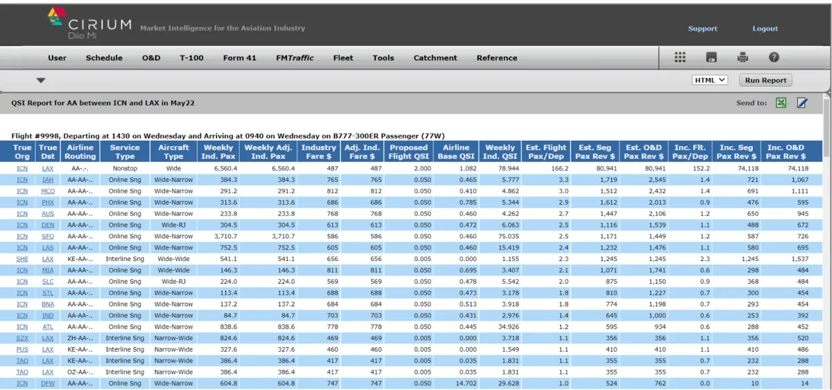Click the True Org column header
Viewport: 832px width, 390px height.
tap(22, 152)
